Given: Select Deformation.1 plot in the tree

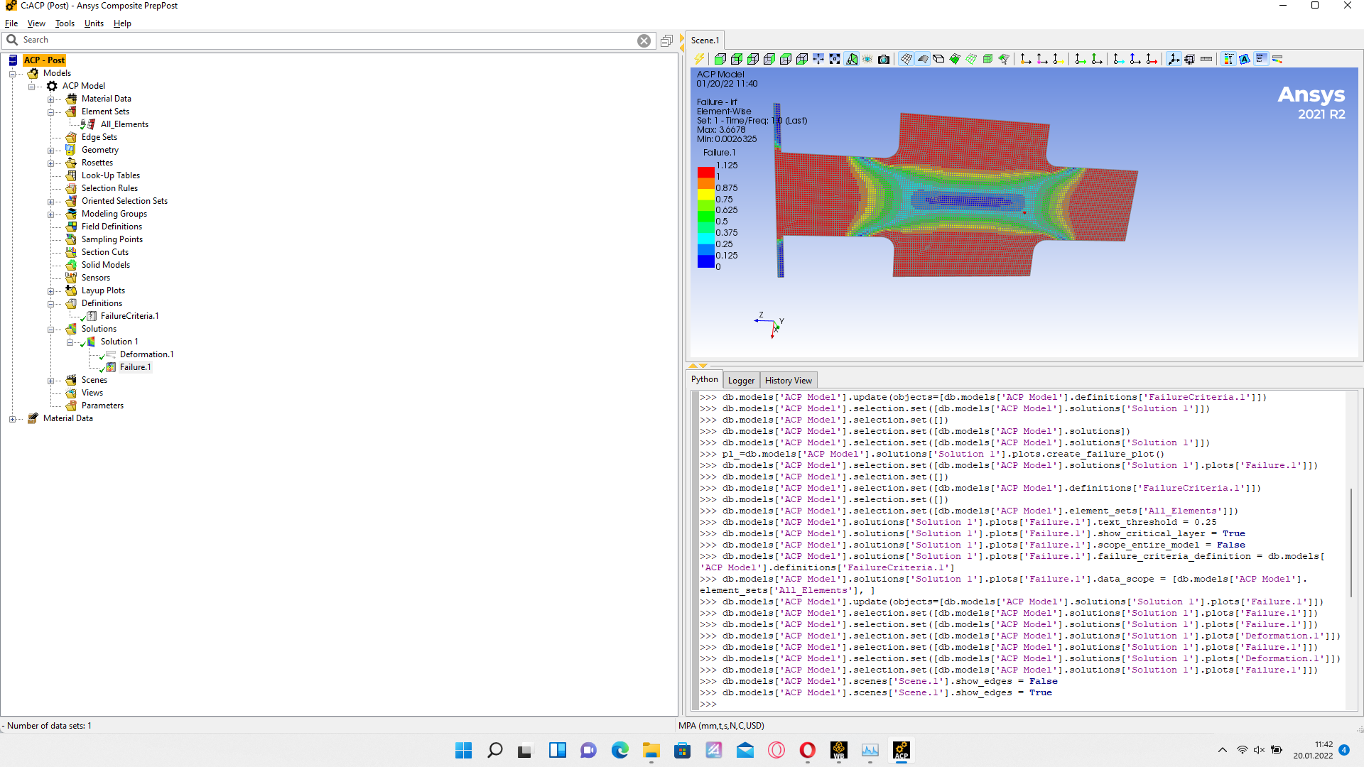Looking at the screenshot, I should pos(146,354).
